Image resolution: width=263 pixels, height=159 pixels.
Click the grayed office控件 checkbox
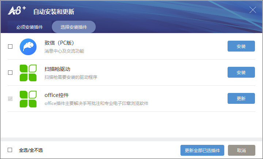(10, 99)
